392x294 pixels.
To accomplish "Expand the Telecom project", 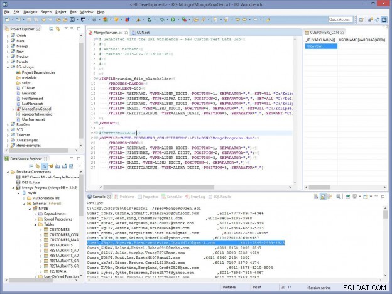I will click(8, 135).
